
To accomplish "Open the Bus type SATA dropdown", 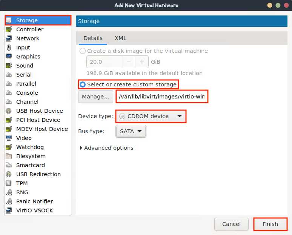I will (x=131, y=131).
